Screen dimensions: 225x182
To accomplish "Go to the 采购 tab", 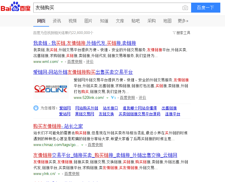I will 151,21.
